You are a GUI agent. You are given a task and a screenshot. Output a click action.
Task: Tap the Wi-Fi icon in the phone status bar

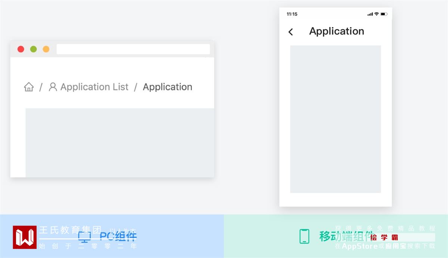[376, 14]
